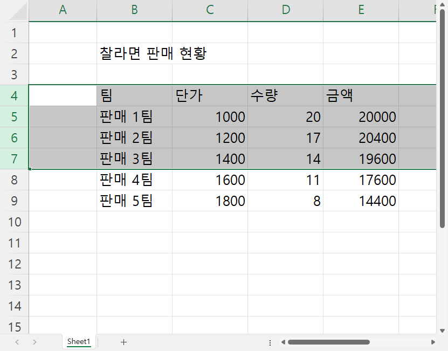Select amount cell 19600
This screenshot has width=448, height=351.
coord(361,159)
